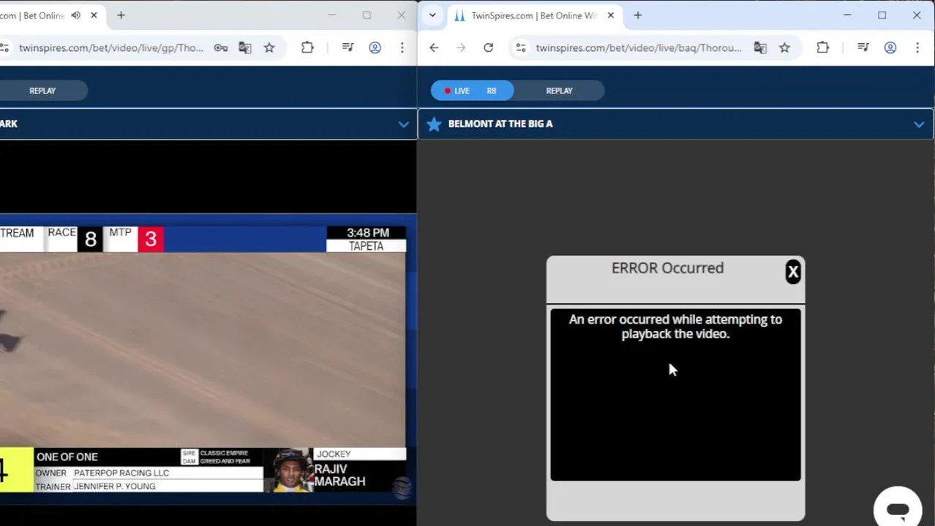Expand the Belmont at the Big A dropdown
935x526 pixels.
(919, 124)
